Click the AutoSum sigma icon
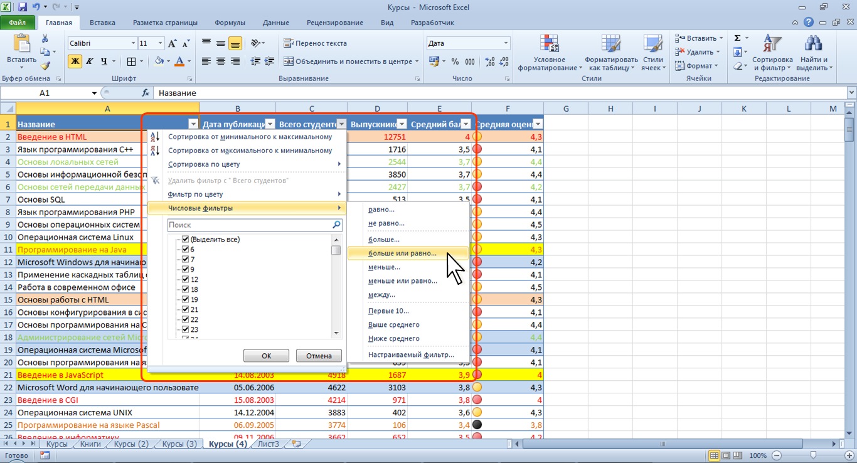Viewport: 857px width, 463px height. pyautogui.click(x=738, y=38)
